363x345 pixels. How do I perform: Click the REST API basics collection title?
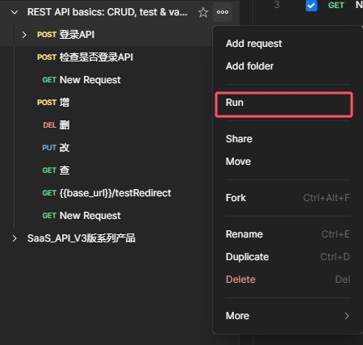pos(107,12)
